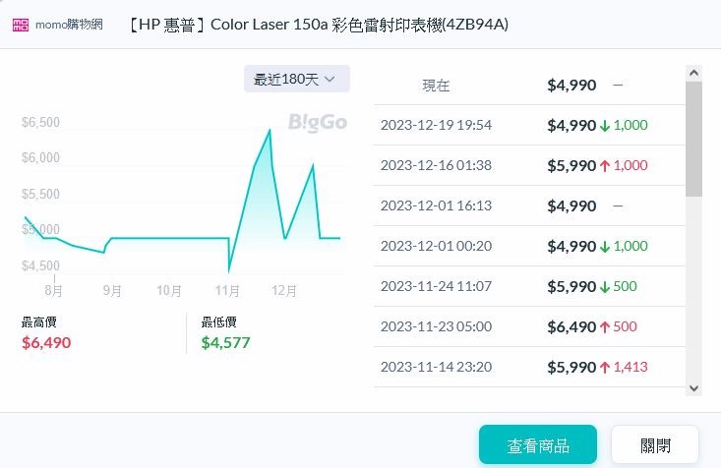Click the 最低價 $4,577 value
This screenshot has width=721, height=468.
point(225,343)
